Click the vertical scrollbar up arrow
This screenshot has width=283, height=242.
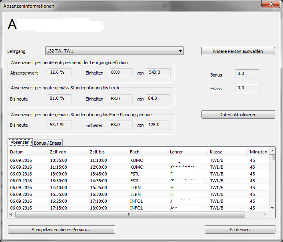pos(272,151)
